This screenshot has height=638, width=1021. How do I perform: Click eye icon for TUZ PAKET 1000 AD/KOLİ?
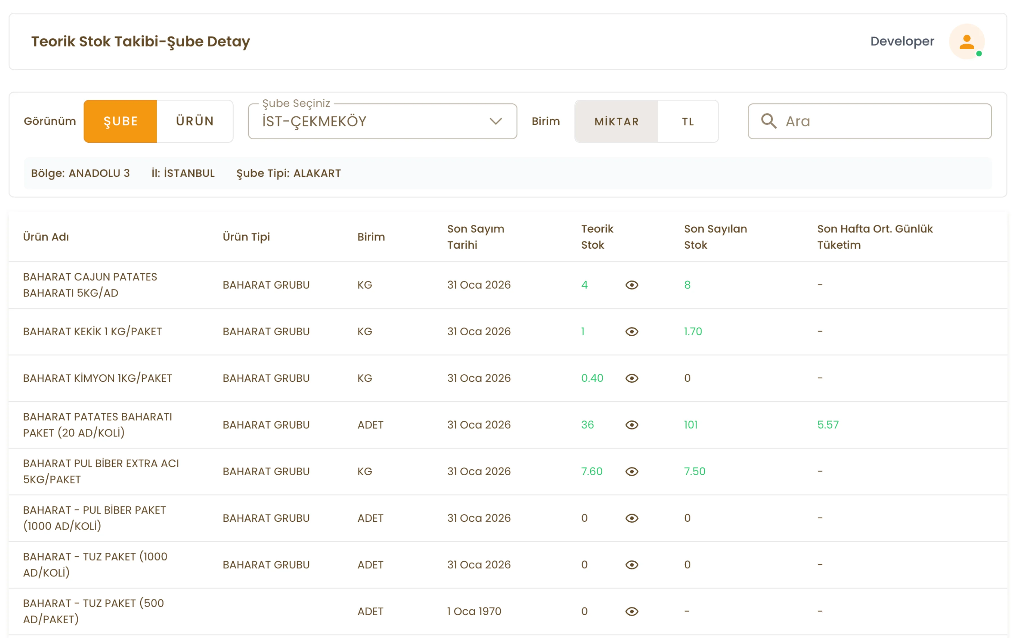click(631, 565)
